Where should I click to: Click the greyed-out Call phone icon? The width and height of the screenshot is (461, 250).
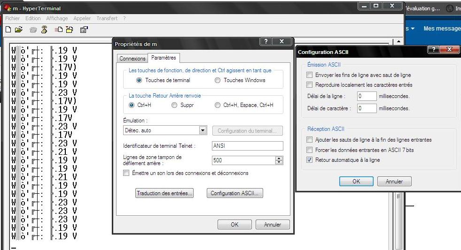pyautogui.click(x=33, y=30)
